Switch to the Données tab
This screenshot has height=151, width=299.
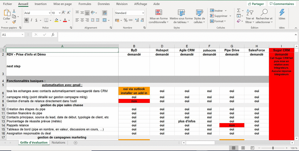pos(104,4)
